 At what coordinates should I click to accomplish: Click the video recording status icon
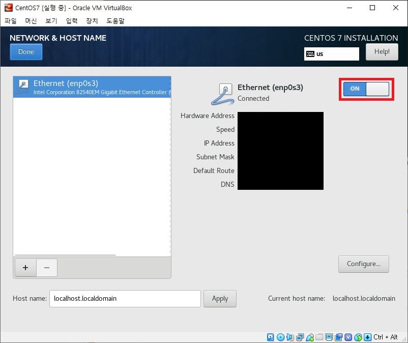(338, 337)
